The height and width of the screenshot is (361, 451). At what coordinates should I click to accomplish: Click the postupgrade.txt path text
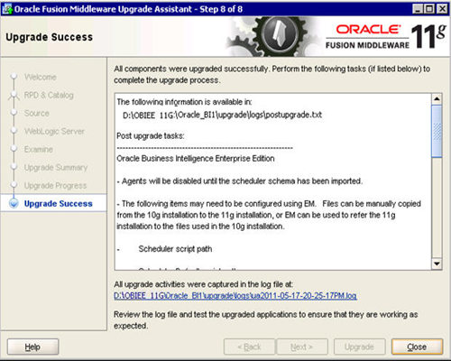pyautogui.click(x=222, y=115)
